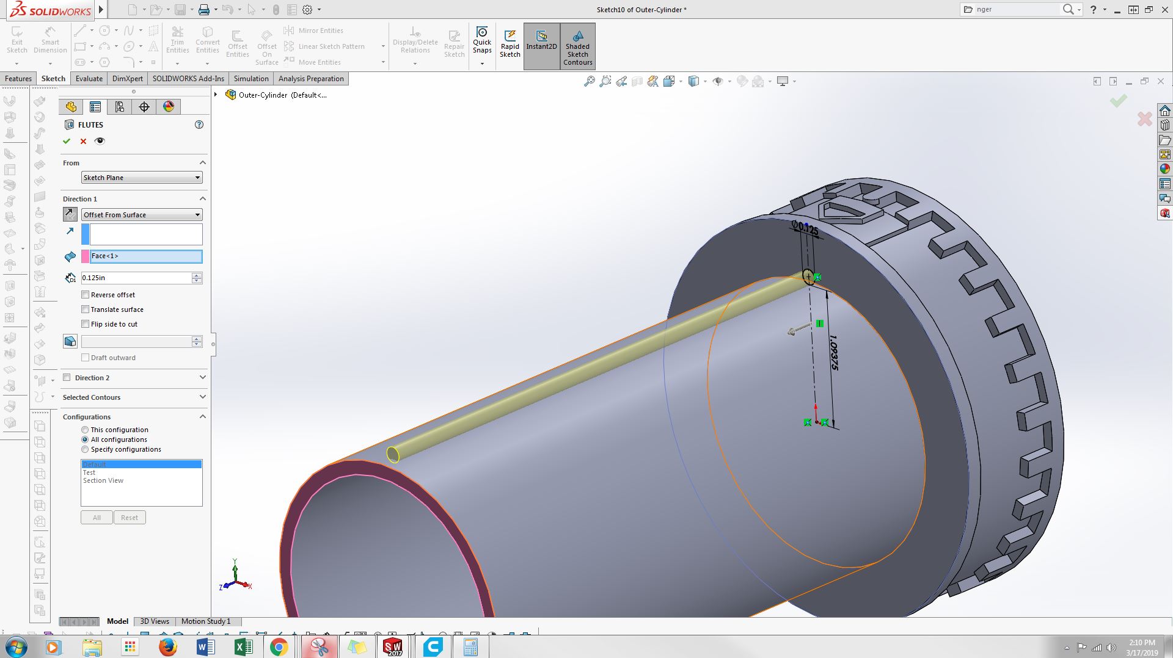This screenshot has height=658, width=1173.
Task: Select Specify configurations radio button
Action: pyautogui.click(x=85, y=449)
